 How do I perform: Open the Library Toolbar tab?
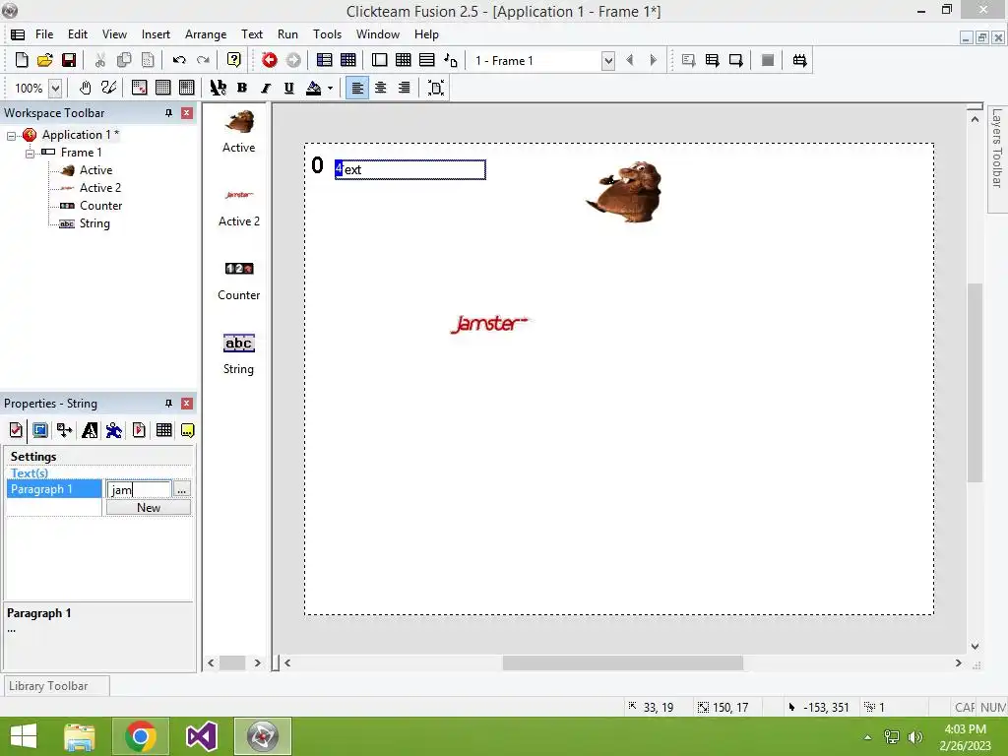pos(56,686)
